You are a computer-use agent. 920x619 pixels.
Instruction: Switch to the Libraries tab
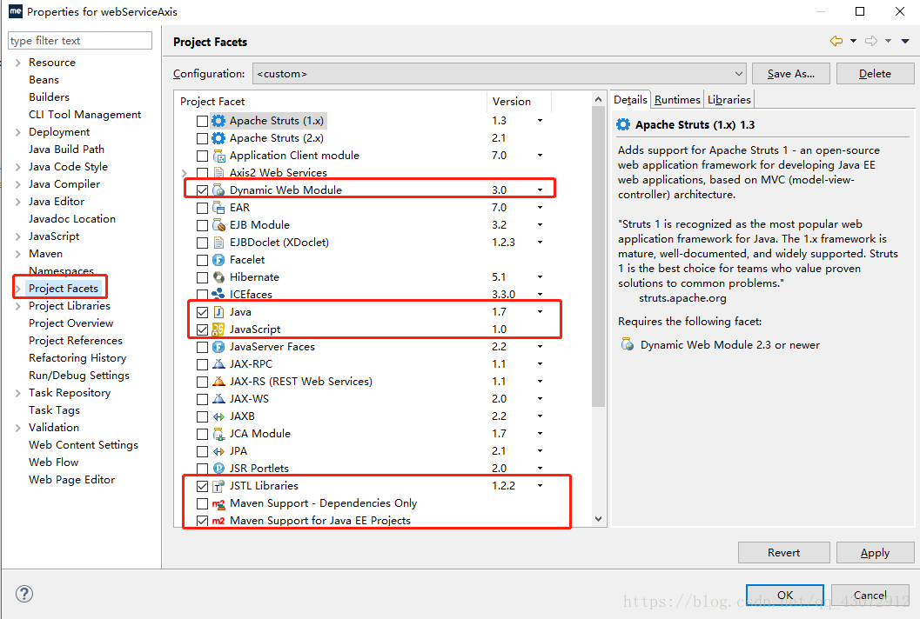point(729,100)
